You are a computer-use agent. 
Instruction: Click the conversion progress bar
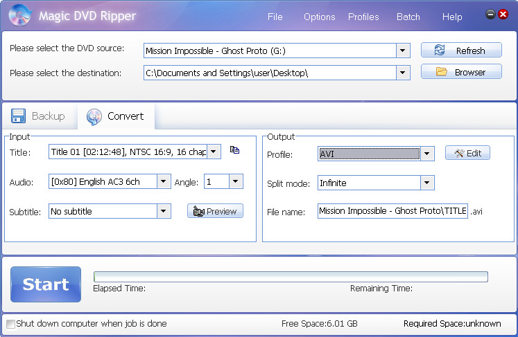pyautogui.click(x=291, y=277)
